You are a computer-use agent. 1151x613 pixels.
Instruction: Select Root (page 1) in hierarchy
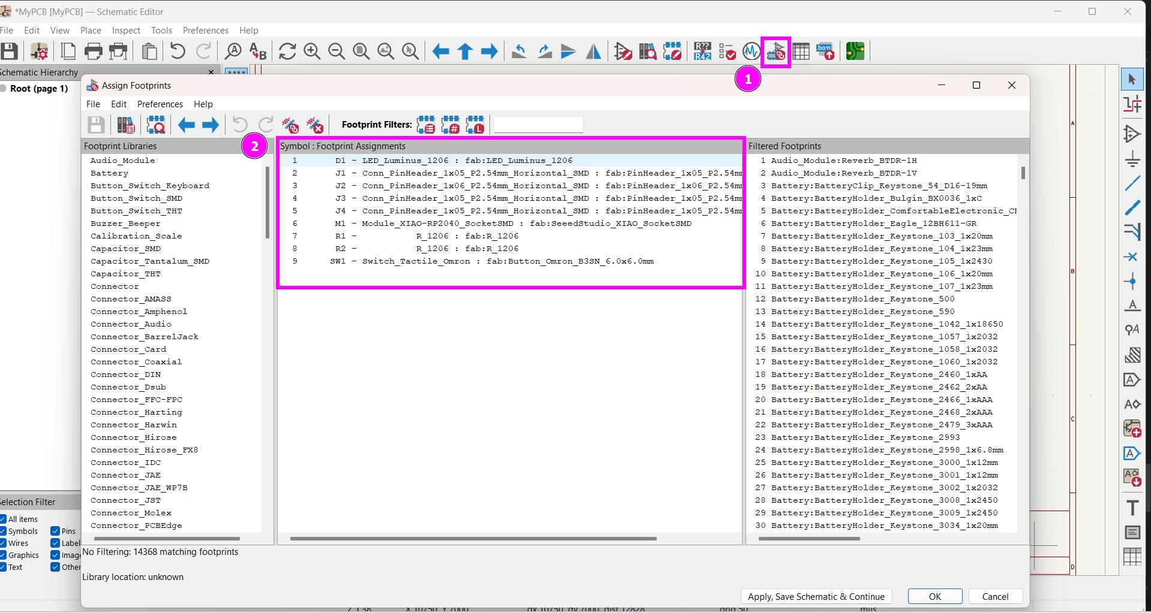pyautogui.click(x=39, y=89)
